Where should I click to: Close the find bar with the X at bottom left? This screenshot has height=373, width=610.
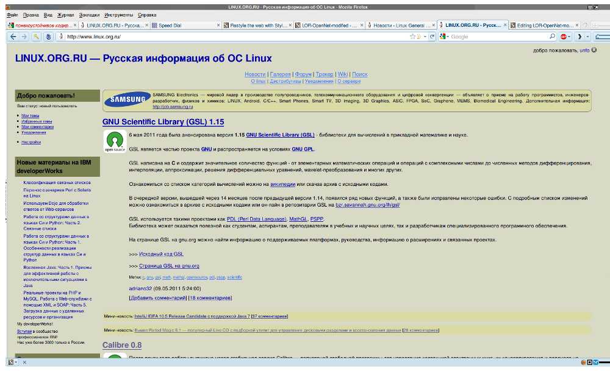[24, 362]
